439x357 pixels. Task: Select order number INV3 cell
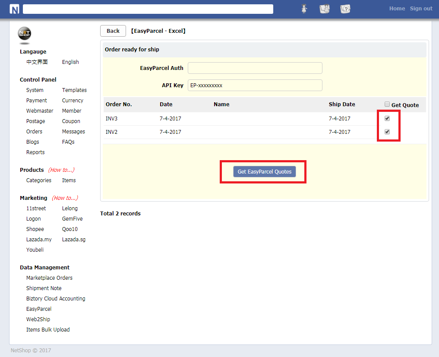click(x=111, y=118)
